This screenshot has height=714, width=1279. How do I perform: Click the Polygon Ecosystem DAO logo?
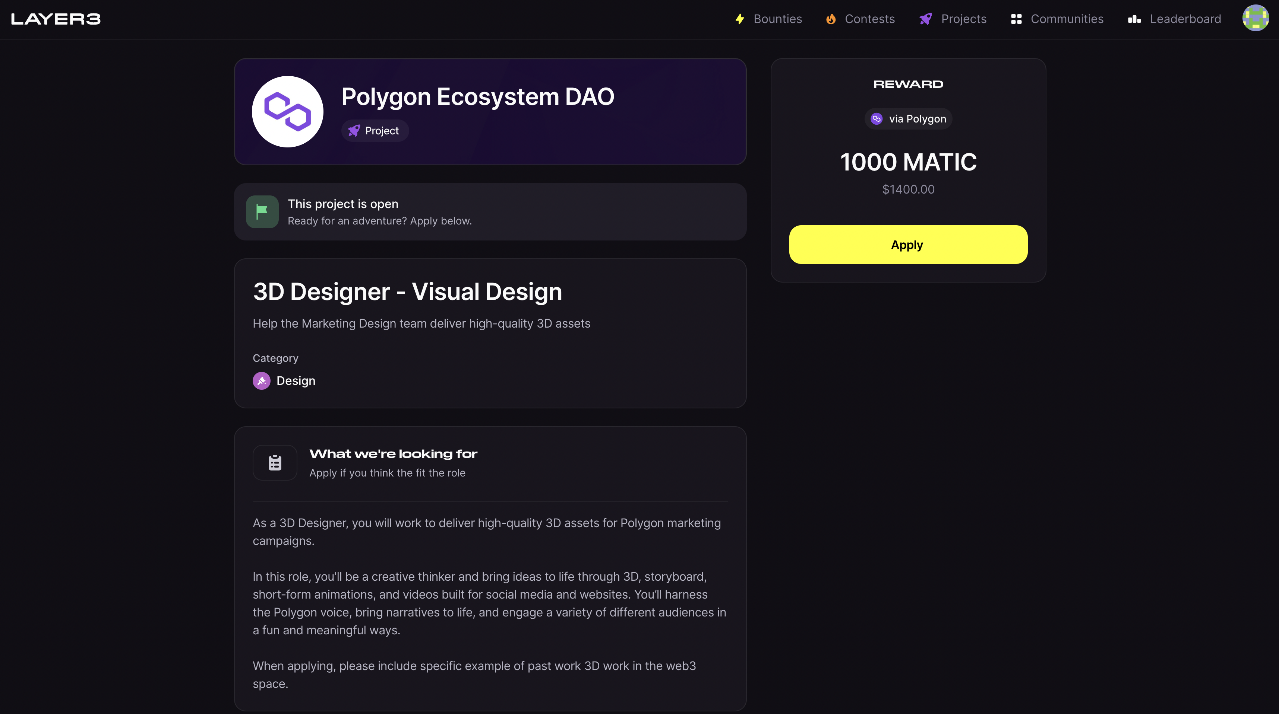[x=287, y=112]
